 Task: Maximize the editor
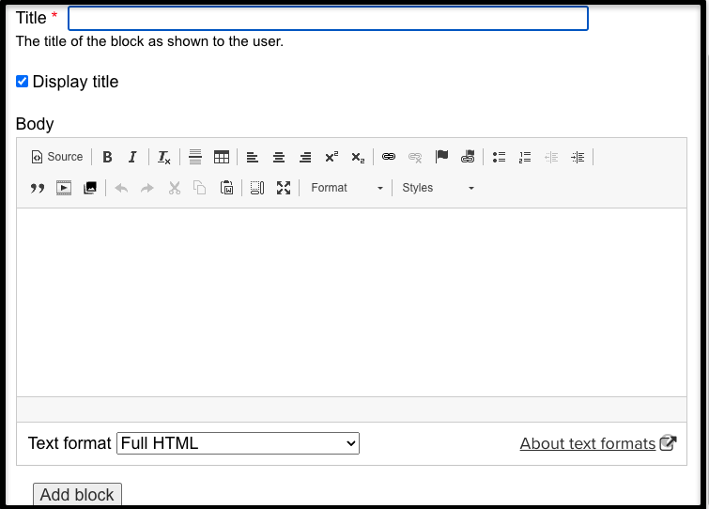click(284, 188)
